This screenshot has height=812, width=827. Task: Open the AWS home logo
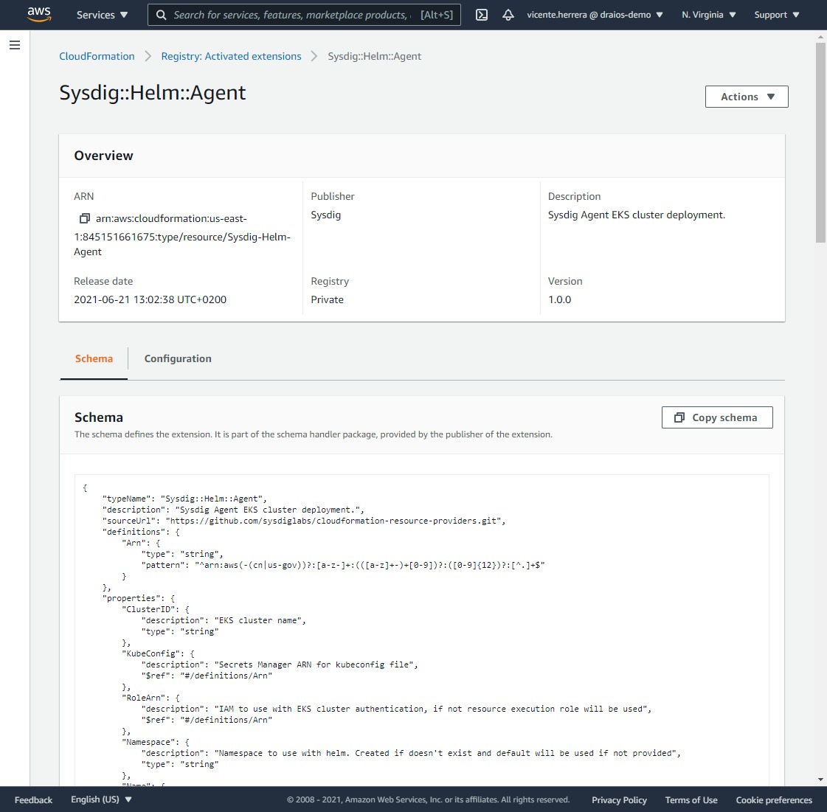pyautogui.click(x=39, y=14)
